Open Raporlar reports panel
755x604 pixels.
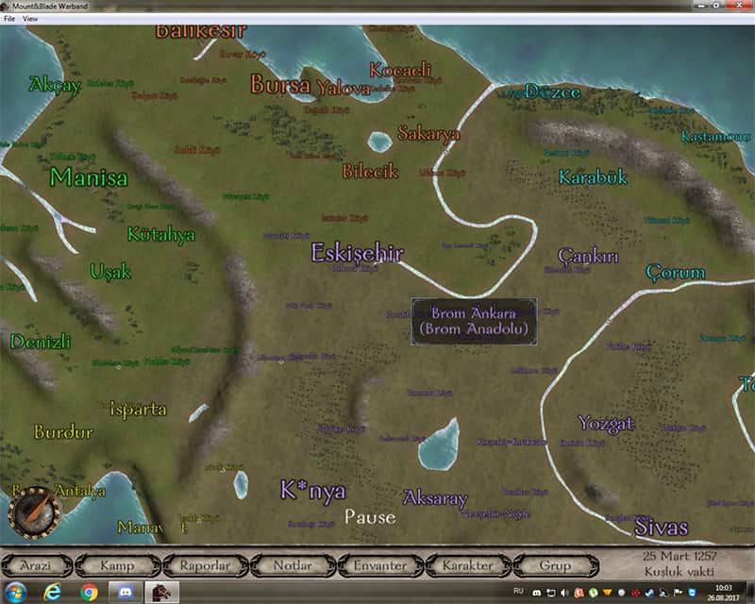[205, 566]
